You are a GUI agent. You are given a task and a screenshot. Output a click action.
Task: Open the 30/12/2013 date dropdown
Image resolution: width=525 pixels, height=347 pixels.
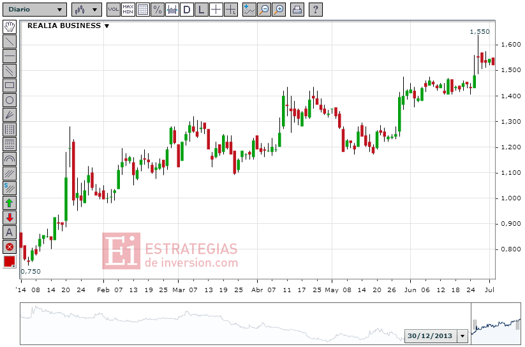point(463,336)
